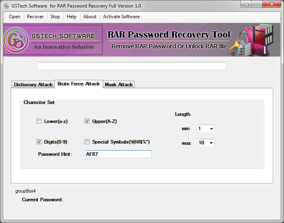The image size is (284, 223).
Task: Click the groupBox4 label
Action: pyautogui.click(x=25, y=191)
